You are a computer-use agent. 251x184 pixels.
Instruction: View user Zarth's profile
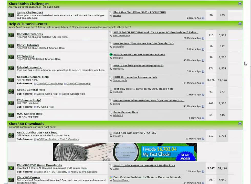pyautogui.click(x=116, y=169)
